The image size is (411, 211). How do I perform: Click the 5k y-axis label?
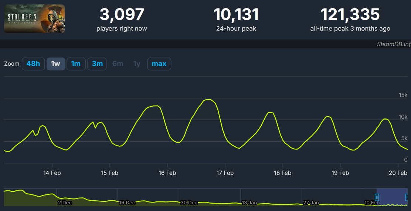[x=404, y=138]
